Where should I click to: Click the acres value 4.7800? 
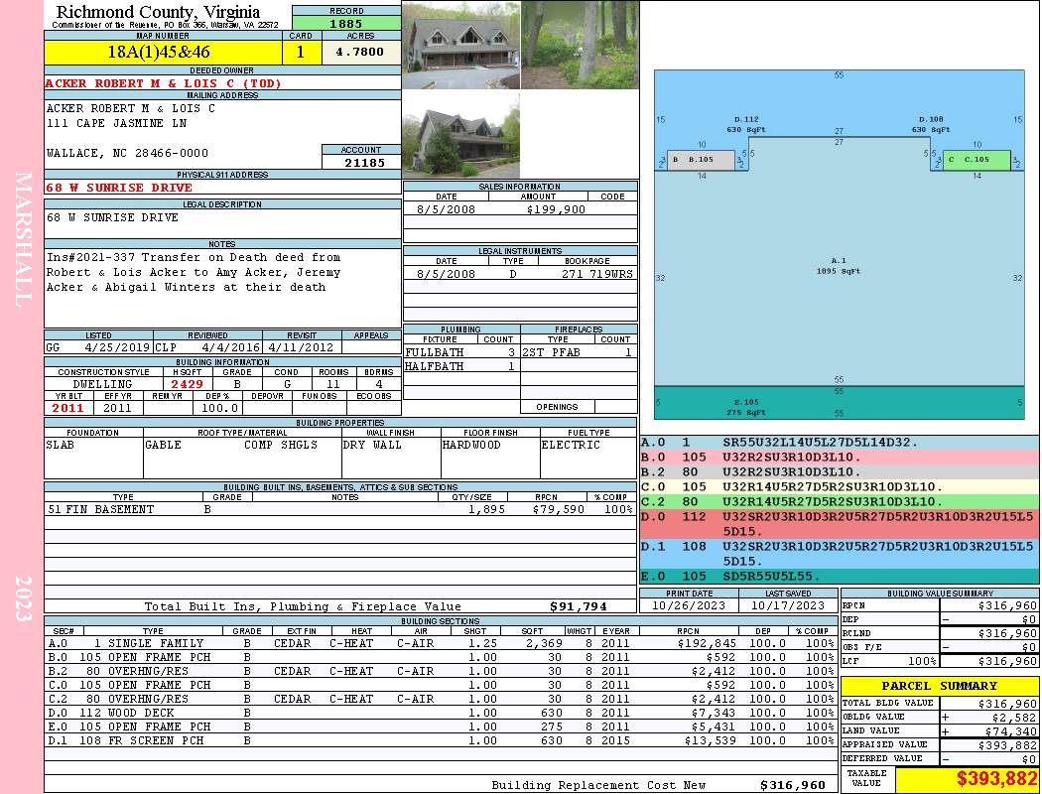coord(360,53)
